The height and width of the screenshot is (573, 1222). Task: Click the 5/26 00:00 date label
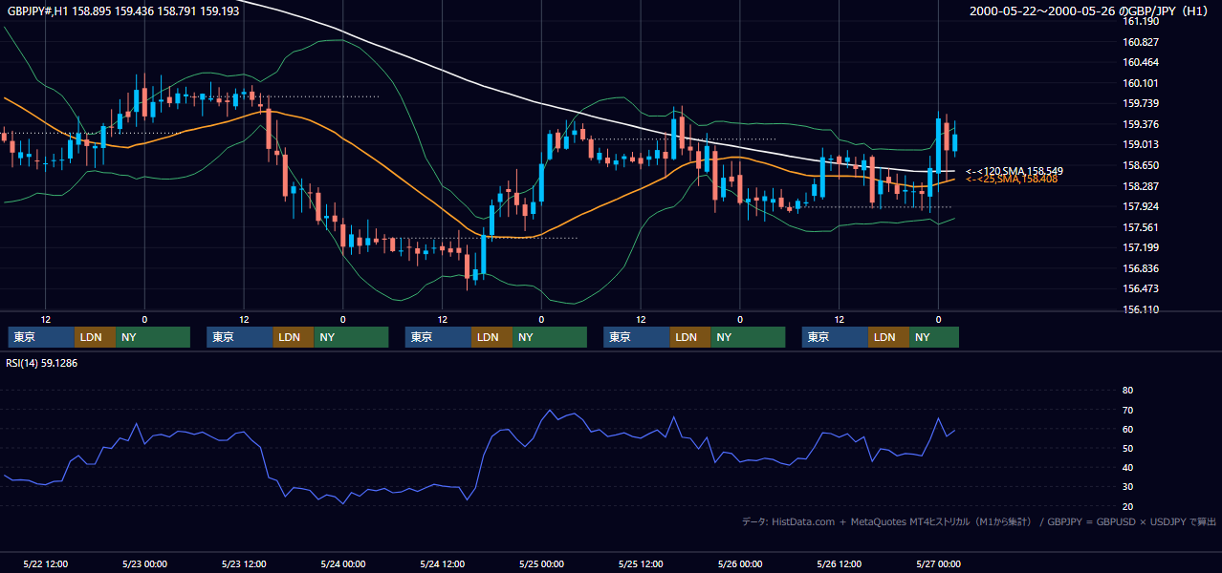(739, 564)
